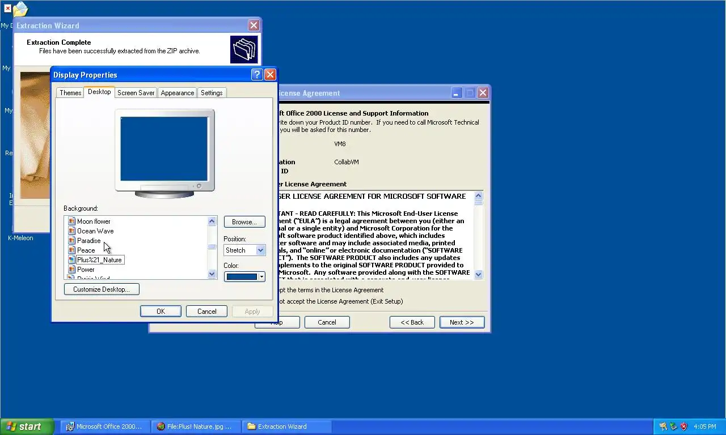Switch to Extraction Wizard taskbar button

pyautogui.click(x=286, y=427)
